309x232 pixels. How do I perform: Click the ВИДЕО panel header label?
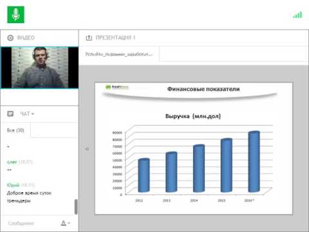26,38
